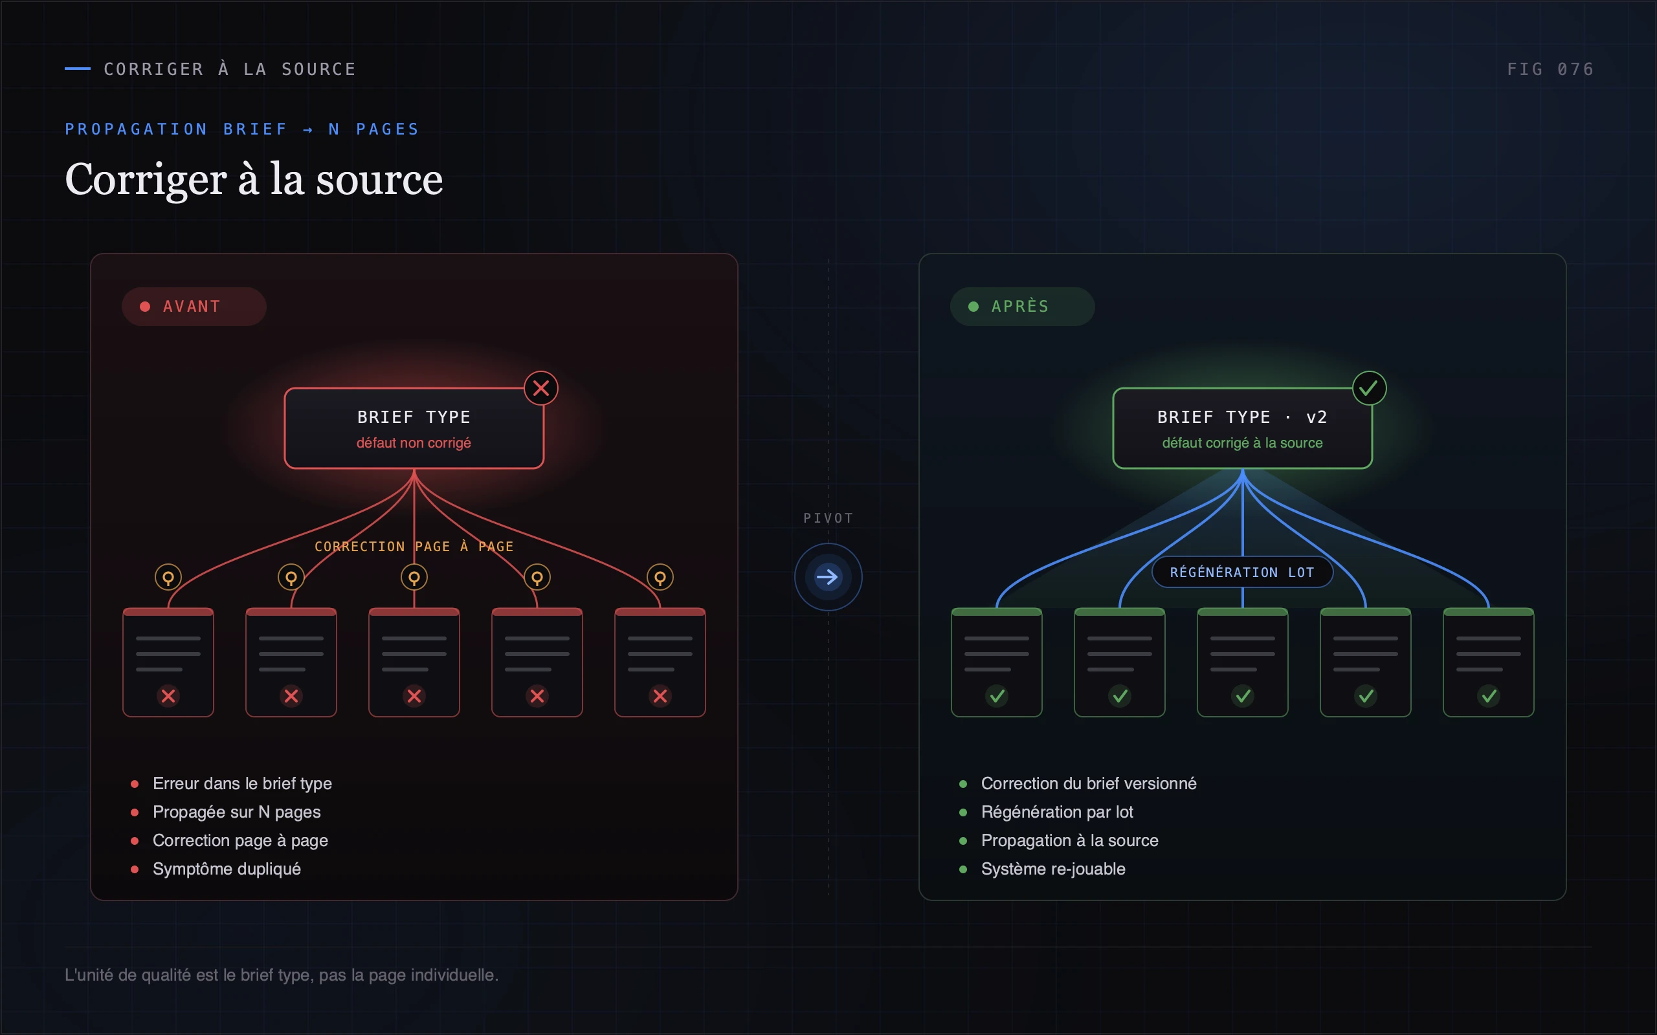Click the RÉGÉNÉRATION LOT badge
1657x1035 pixels.
1242,572
